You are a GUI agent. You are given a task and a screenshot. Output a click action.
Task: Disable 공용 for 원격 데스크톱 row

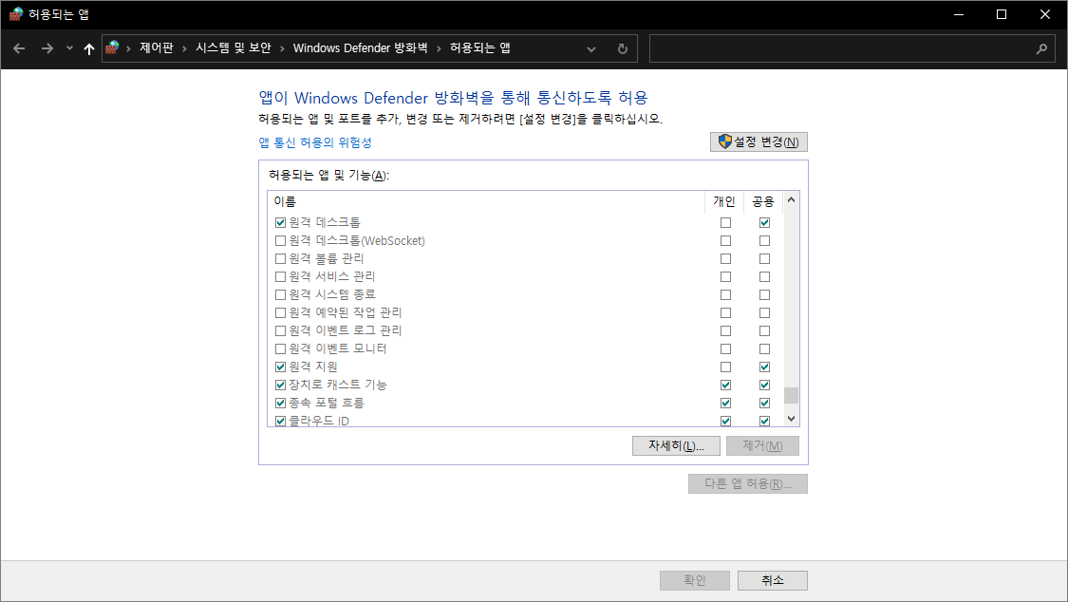(765, 223)
